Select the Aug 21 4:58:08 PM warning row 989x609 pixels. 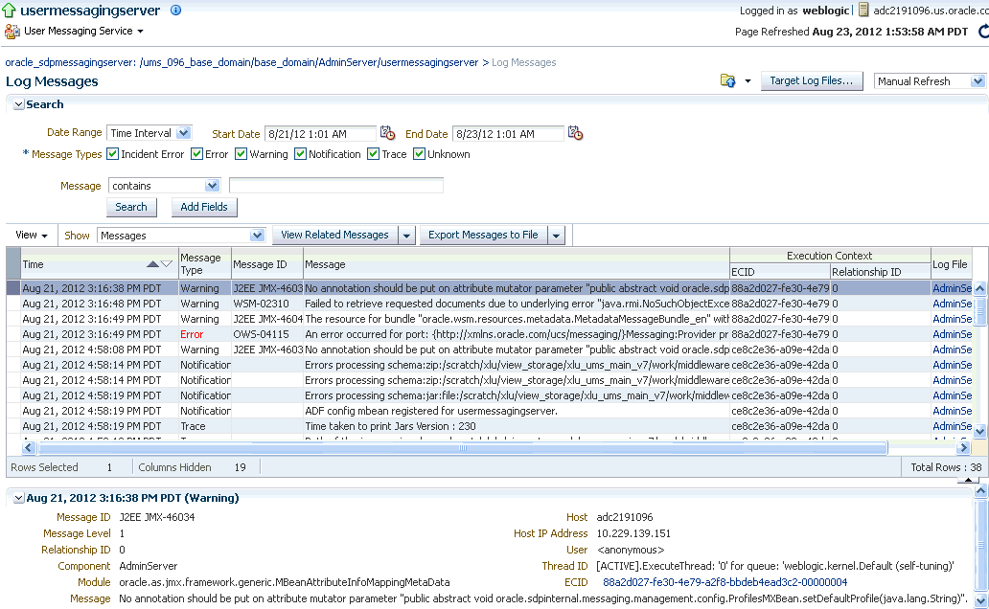point(489,350)
